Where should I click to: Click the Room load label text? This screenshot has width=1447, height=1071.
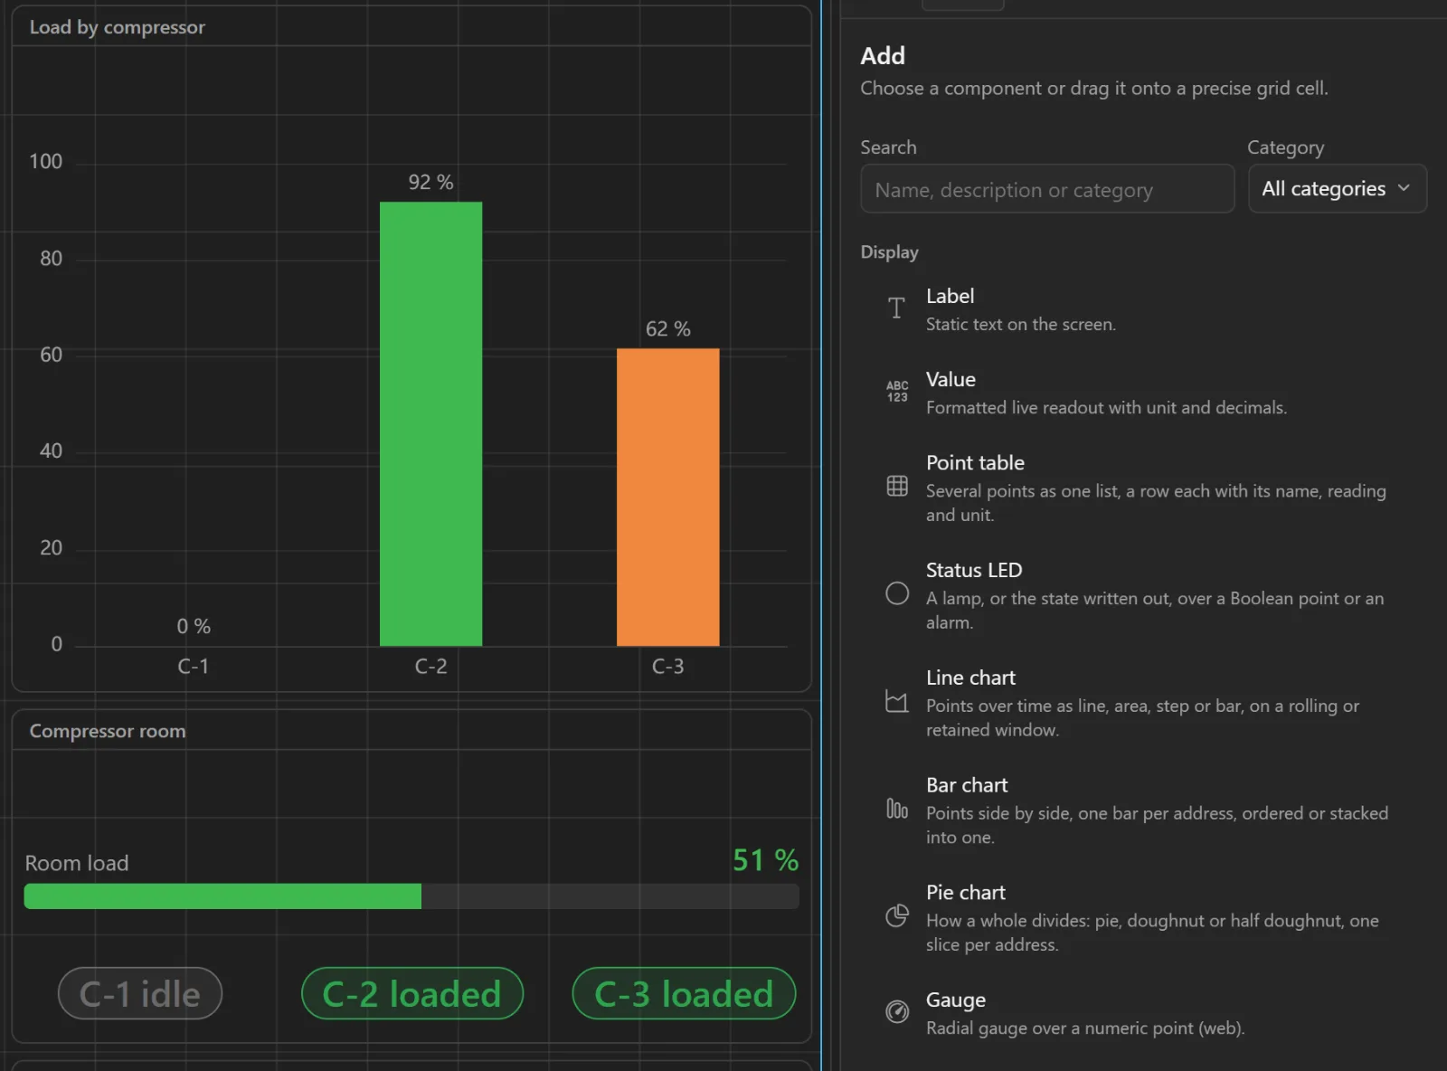click(77, 863)
